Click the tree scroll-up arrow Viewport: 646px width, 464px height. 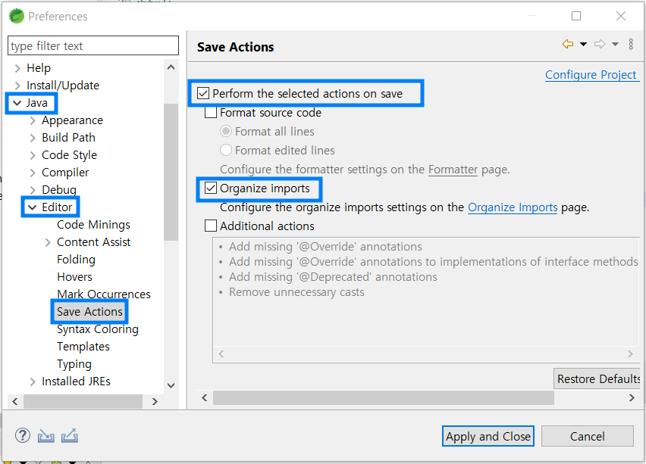(x=171, y=67)
